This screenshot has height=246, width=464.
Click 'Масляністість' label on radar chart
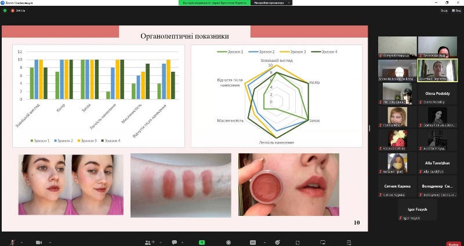(x=230, y=121)
